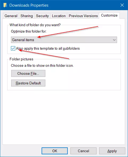Viewport: 128px width, 157px height.
Task: Click the 'Optimize this folder for' label
Action: point(29,32)
